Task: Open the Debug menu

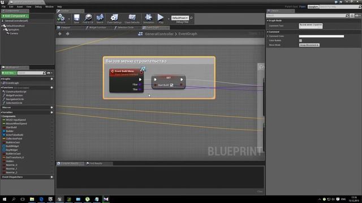Action: tap(38, 7)
